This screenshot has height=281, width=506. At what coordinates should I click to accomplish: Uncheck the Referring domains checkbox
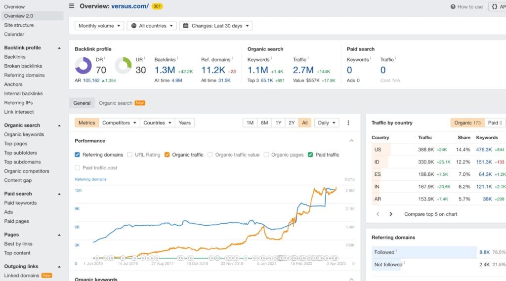point(78,155)
